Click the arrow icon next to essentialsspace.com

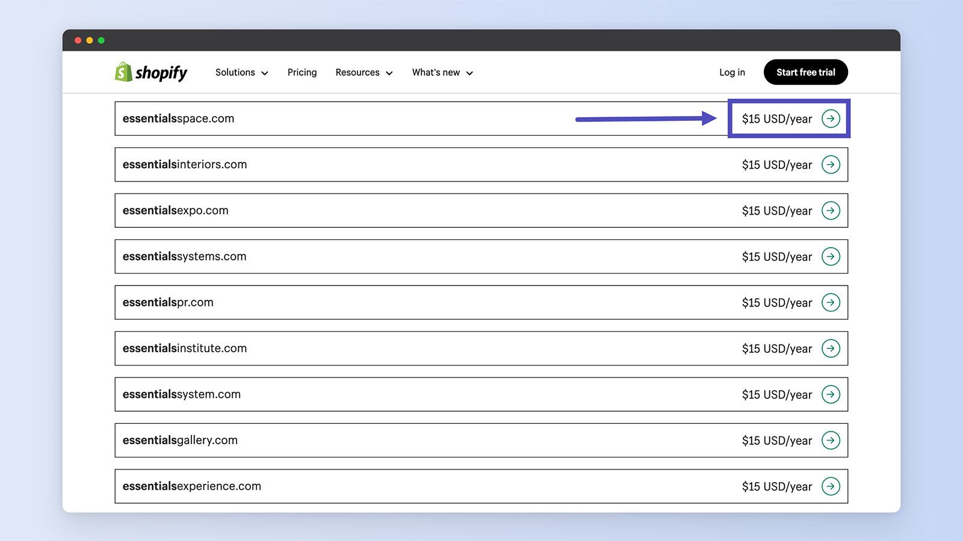click(831, 118)
